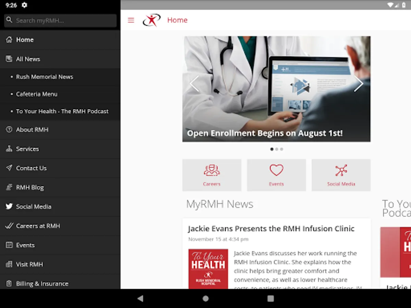Click Open Enrollment Begins on August 1st caption
Screen dimensions: 411x308
point(265,133)
